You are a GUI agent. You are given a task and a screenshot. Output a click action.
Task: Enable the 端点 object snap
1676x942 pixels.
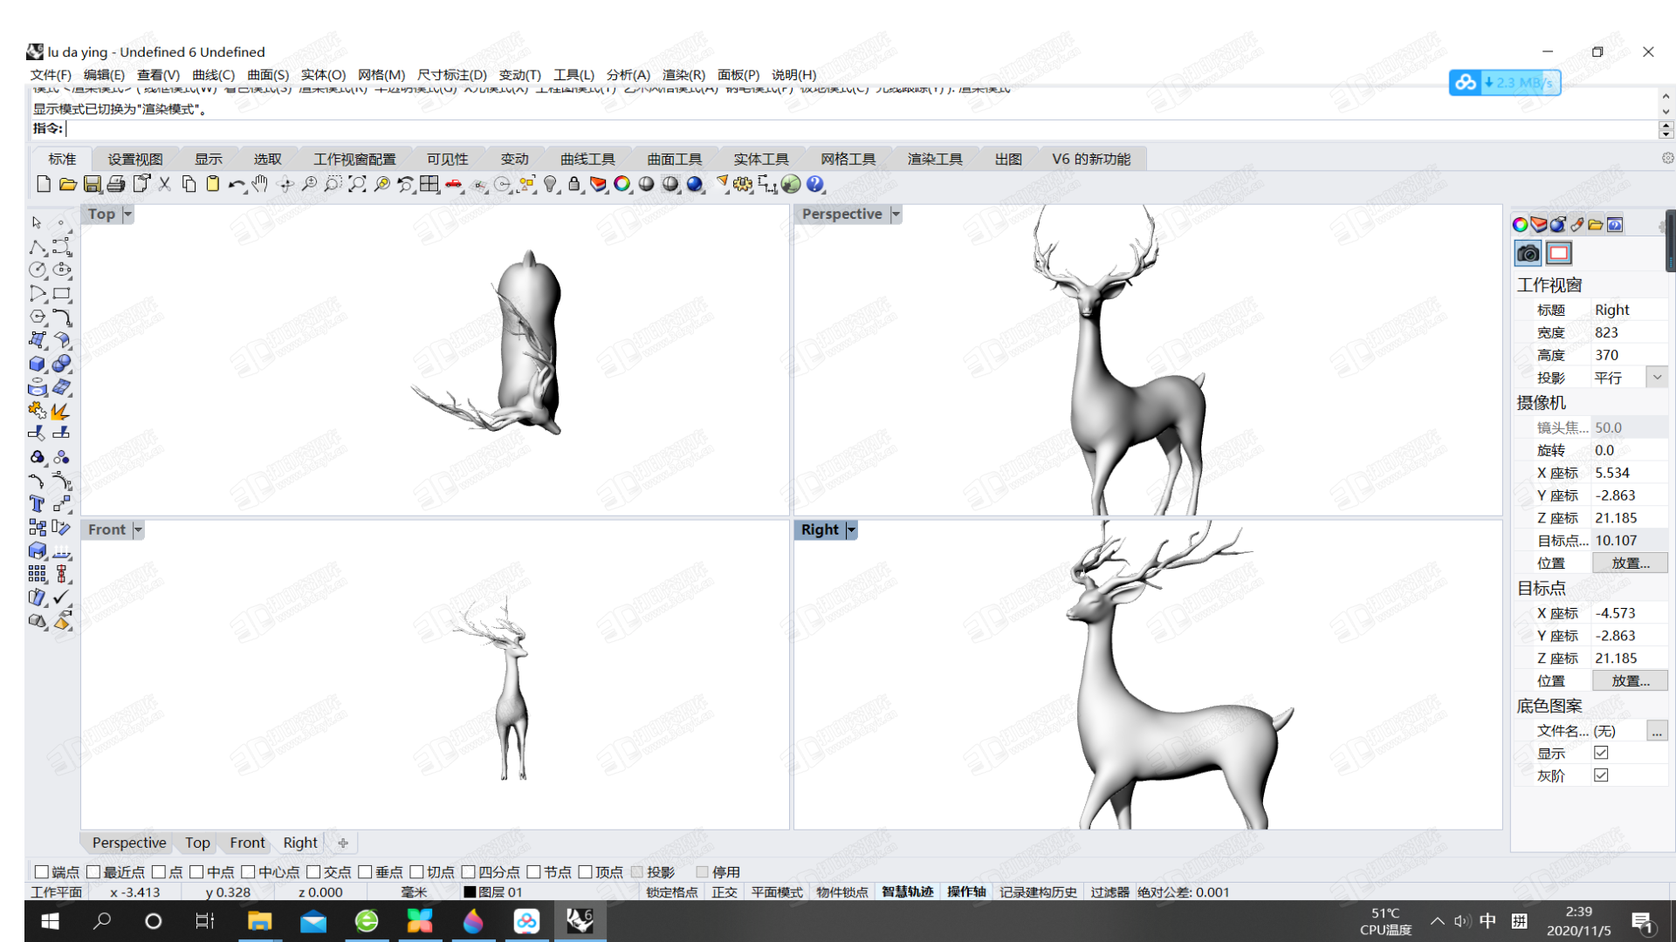(41, 871)
